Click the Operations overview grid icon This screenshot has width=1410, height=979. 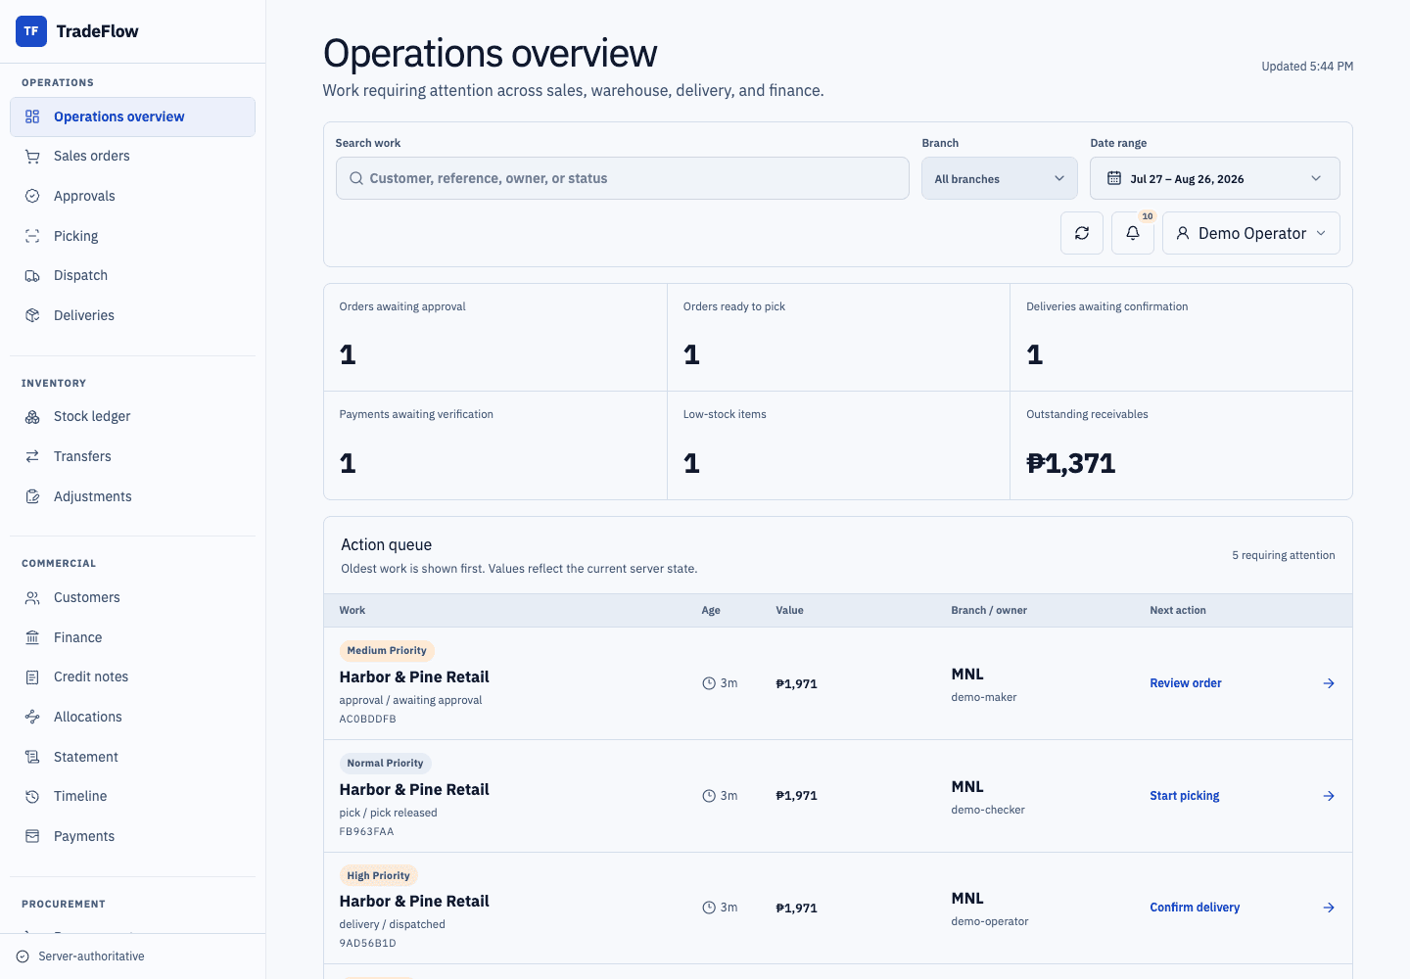(x=32, y=117)
